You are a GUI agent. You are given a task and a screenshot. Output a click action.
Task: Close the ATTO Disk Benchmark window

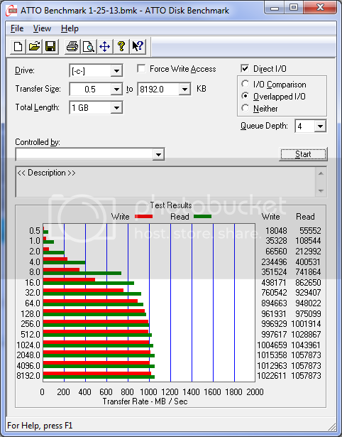click(x=320, y=7)
